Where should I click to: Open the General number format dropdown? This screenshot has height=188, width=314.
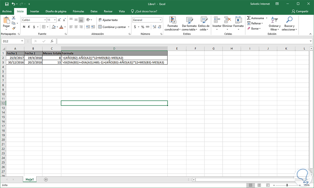(x=160, y=20)
